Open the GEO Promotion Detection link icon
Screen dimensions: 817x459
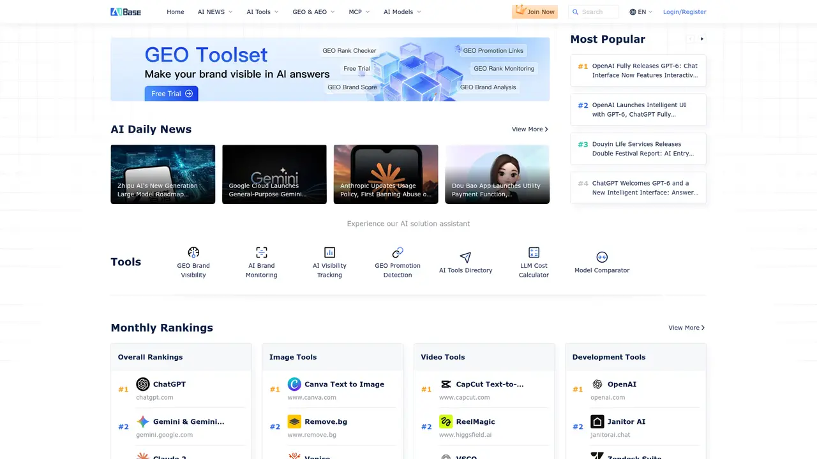coord(398,252)
